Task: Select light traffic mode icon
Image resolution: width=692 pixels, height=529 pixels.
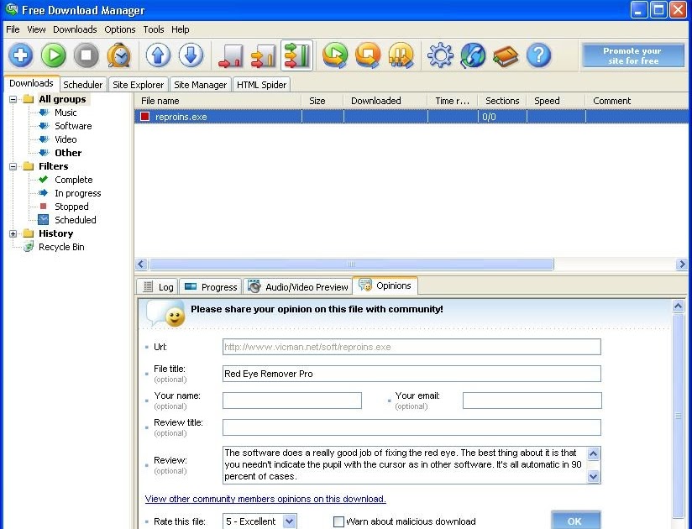Action: pos(230,55)
